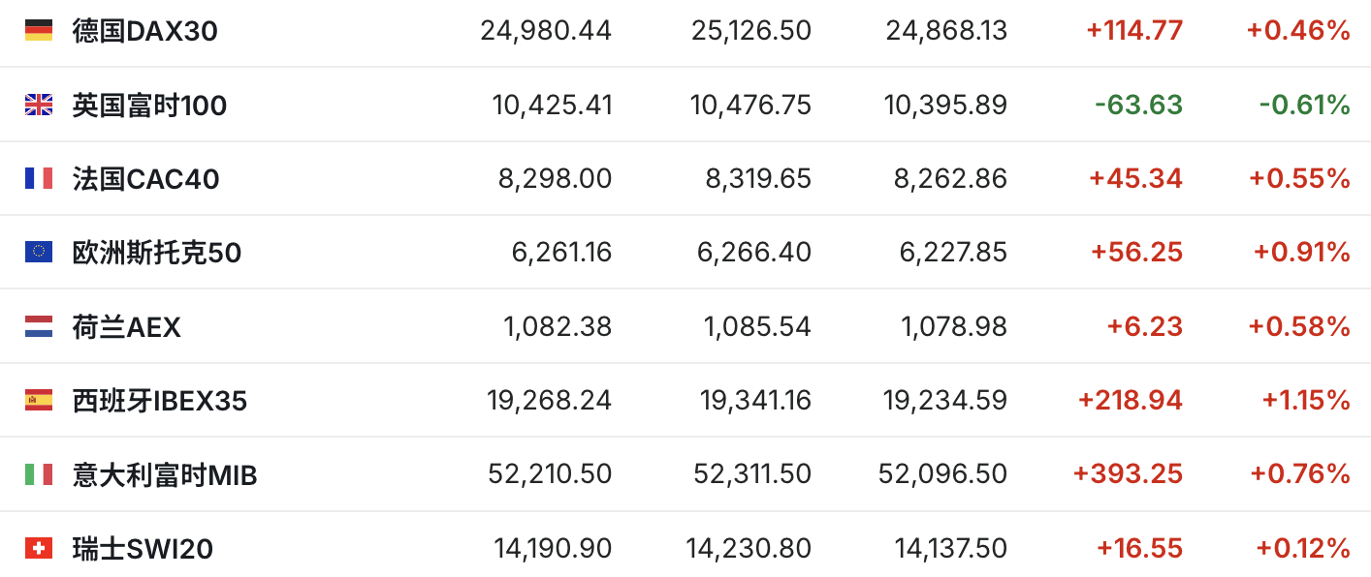Open the 瑞士SWI20 index link
Viewport: 1371px width, 577px height.
pyautogui.click(x=143, y=550)
